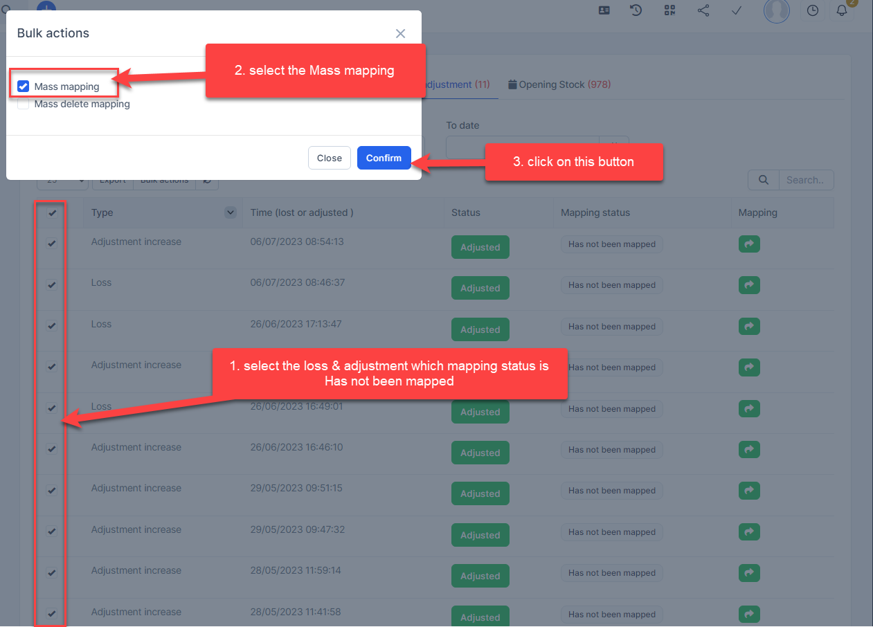Click the Search text field
Screen dimensions: 873x627
[x=806, y=180]
